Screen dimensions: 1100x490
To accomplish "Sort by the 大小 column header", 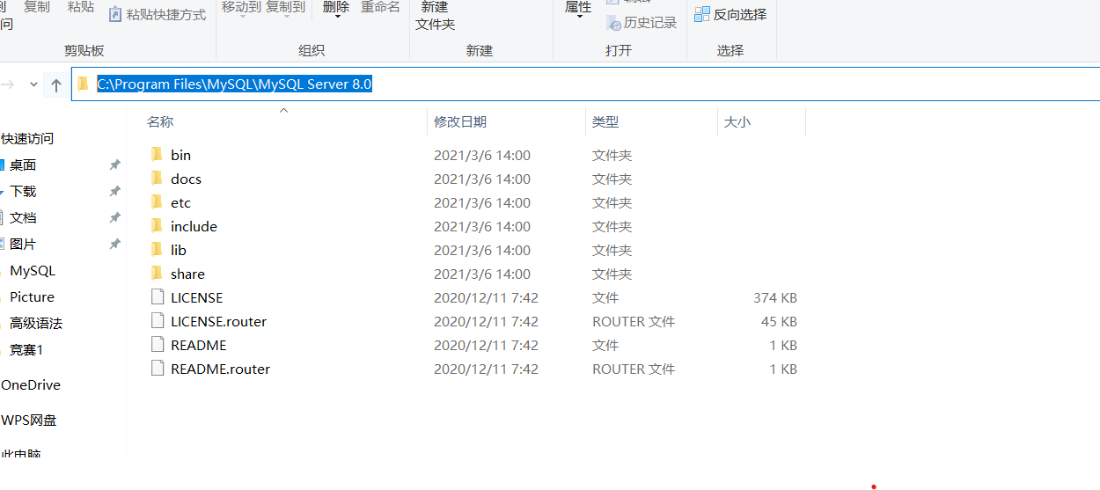I will (x=737, y=122).
